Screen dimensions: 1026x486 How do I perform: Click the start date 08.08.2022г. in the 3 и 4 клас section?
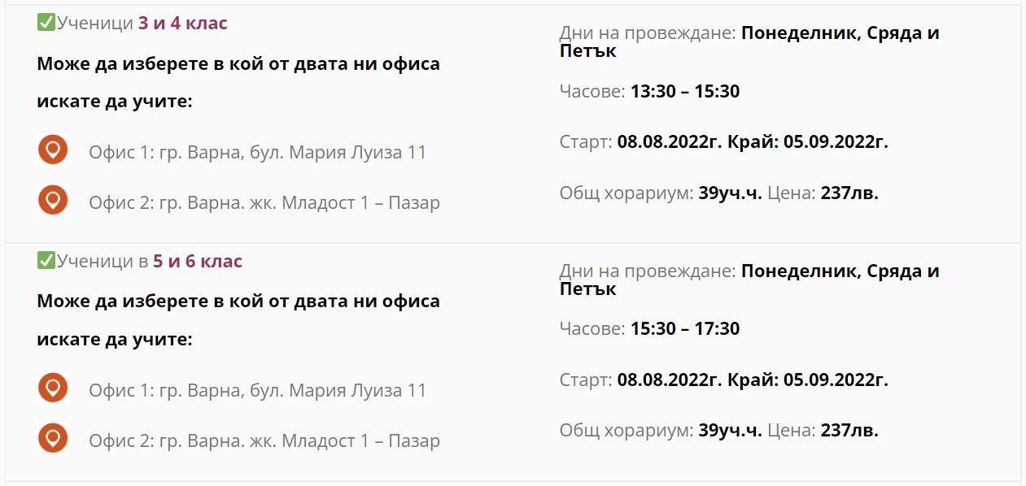tap(670, 142)
